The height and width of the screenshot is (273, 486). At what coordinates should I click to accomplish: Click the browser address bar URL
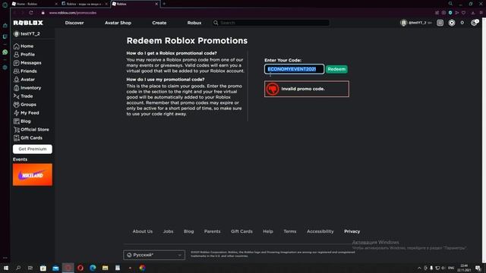pos(73,13)
